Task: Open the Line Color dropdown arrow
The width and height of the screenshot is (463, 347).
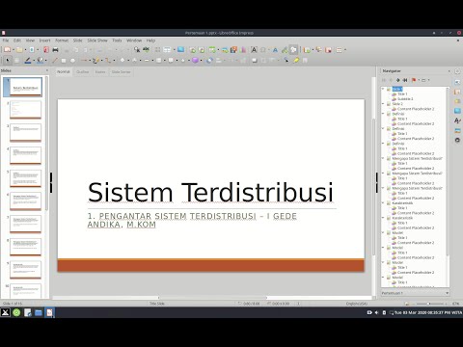Action: pyautogui.click(x=34, y=60)
